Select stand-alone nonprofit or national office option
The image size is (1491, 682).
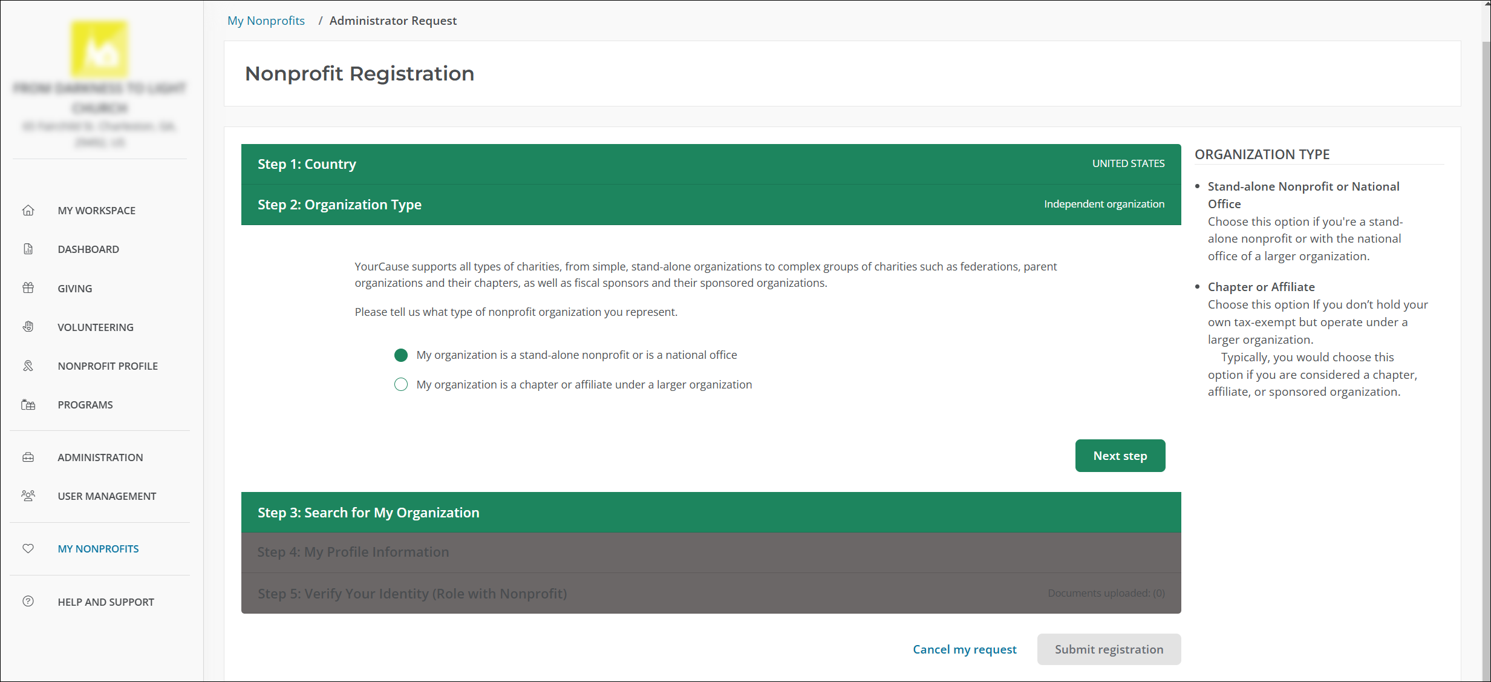click(x=401, y=355)
